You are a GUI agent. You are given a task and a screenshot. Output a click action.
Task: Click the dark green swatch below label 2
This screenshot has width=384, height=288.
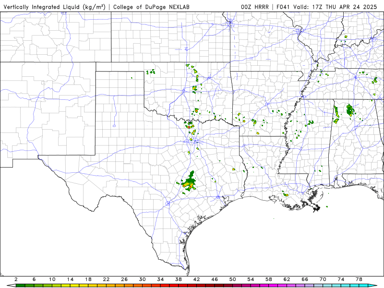click(x=21, y=286)
